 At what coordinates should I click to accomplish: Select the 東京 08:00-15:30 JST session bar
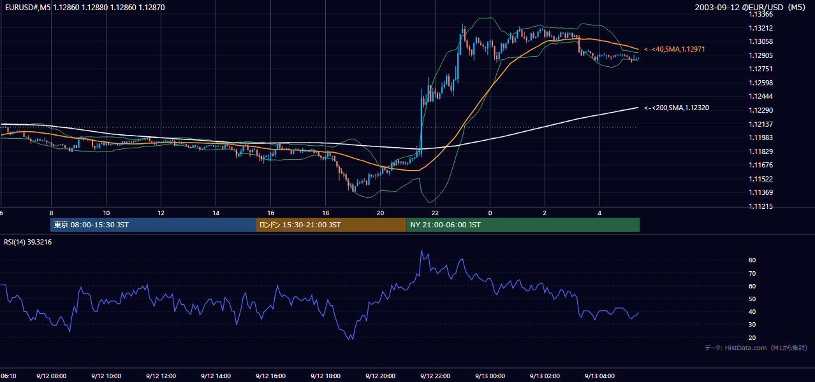tap(153, 225)
